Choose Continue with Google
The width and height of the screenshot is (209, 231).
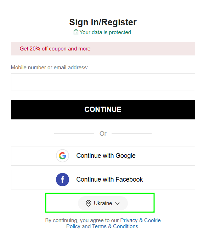click(x=103, y=156)
